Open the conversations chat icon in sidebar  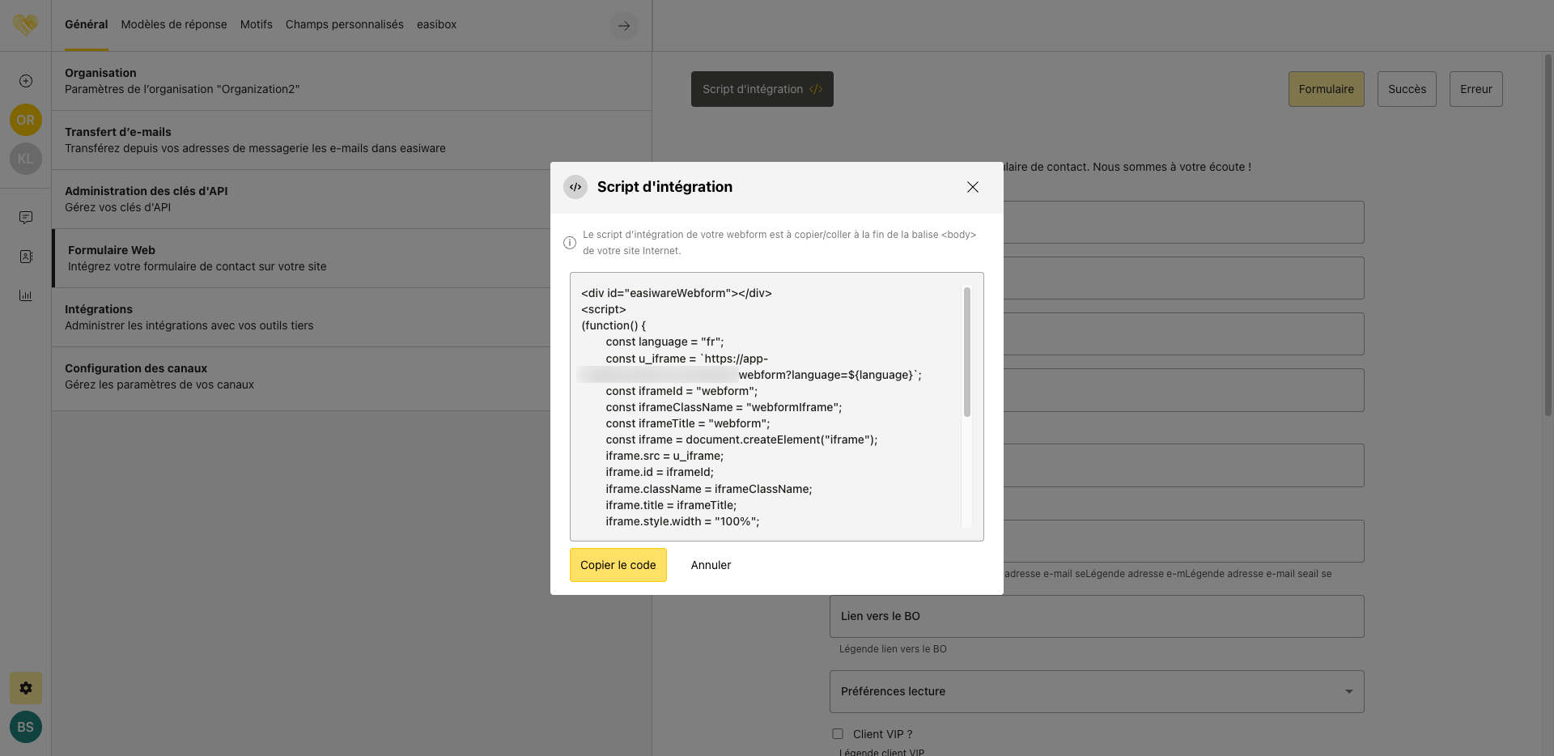point(26,218)
